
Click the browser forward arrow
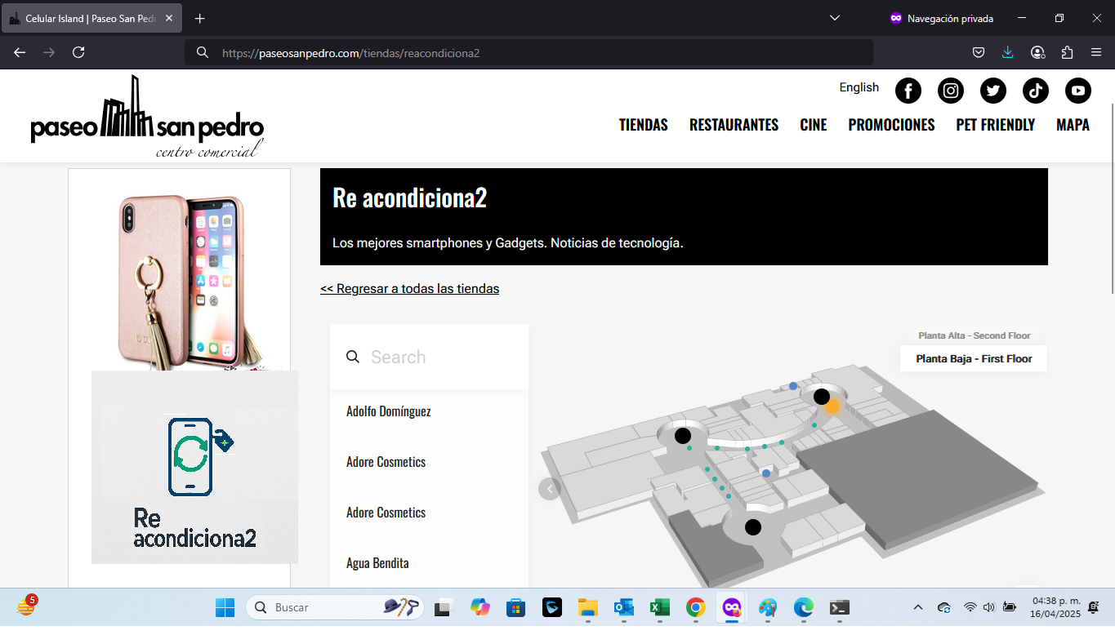click(49, 52)
